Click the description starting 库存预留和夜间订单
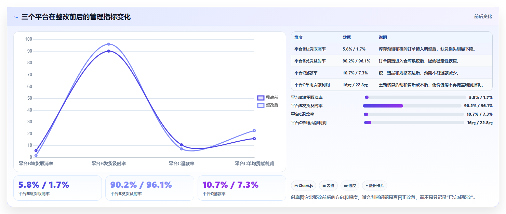The height and width of the screenshot is (214, 506). pyautogui.click(x=427, y=49)
